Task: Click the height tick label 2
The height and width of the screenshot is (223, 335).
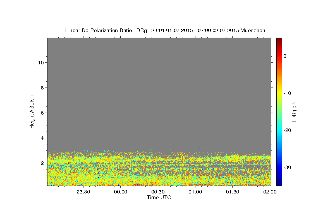Action: [42, 163]
